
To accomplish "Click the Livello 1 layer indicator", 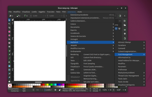I will pyautogui.click(x=48, y=90).
